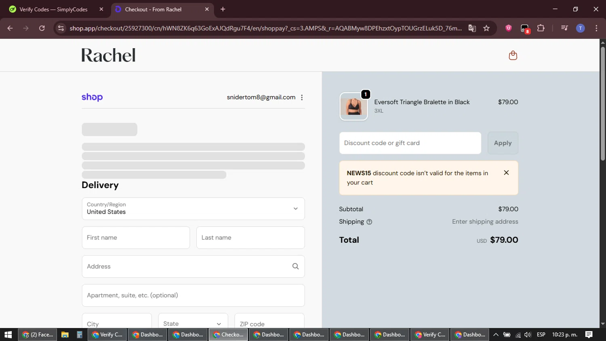Click the volume speaker tray icon
Screen dimensions: 606x341
click(528, 335)
